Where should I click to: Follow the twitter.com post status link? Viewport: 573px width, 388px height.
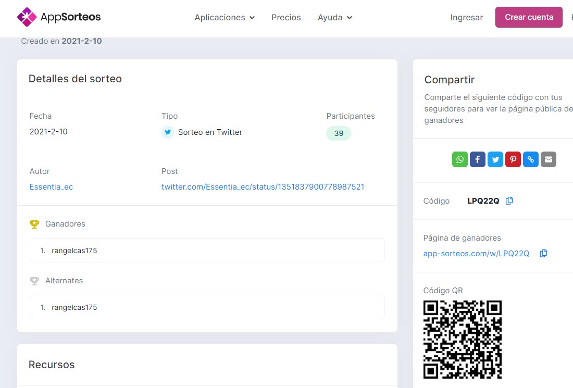tap(263, 186)
